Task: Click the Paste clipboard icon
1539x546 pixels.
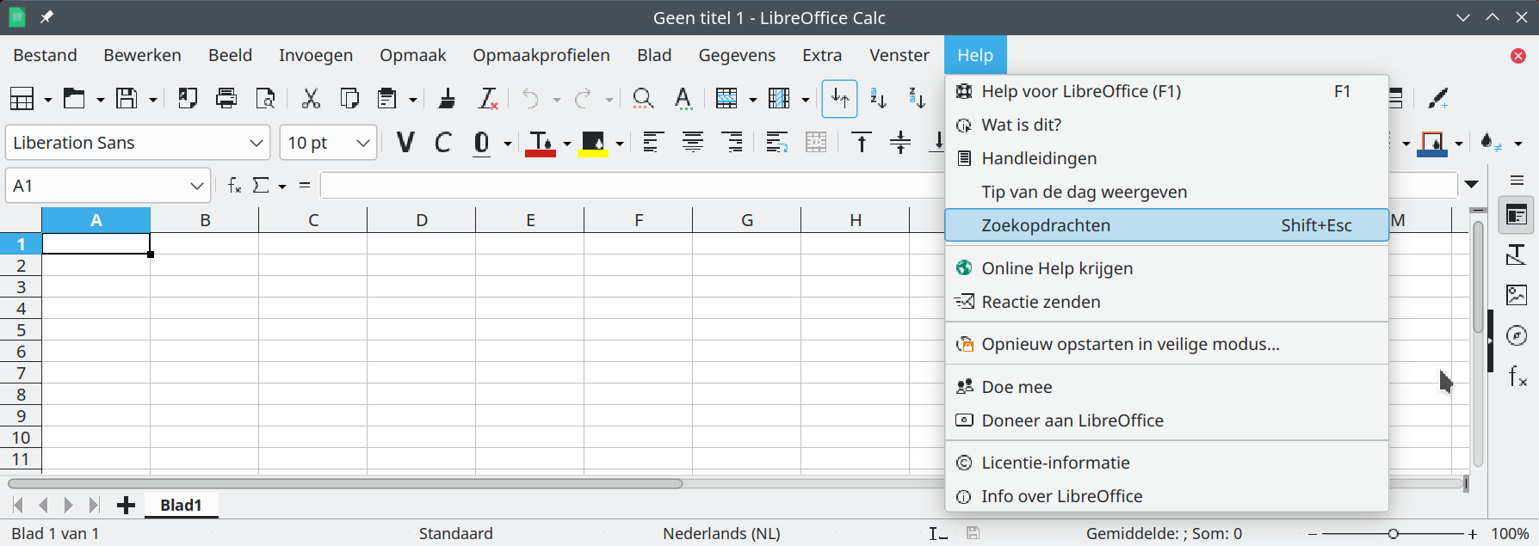Action: point(387,99)
